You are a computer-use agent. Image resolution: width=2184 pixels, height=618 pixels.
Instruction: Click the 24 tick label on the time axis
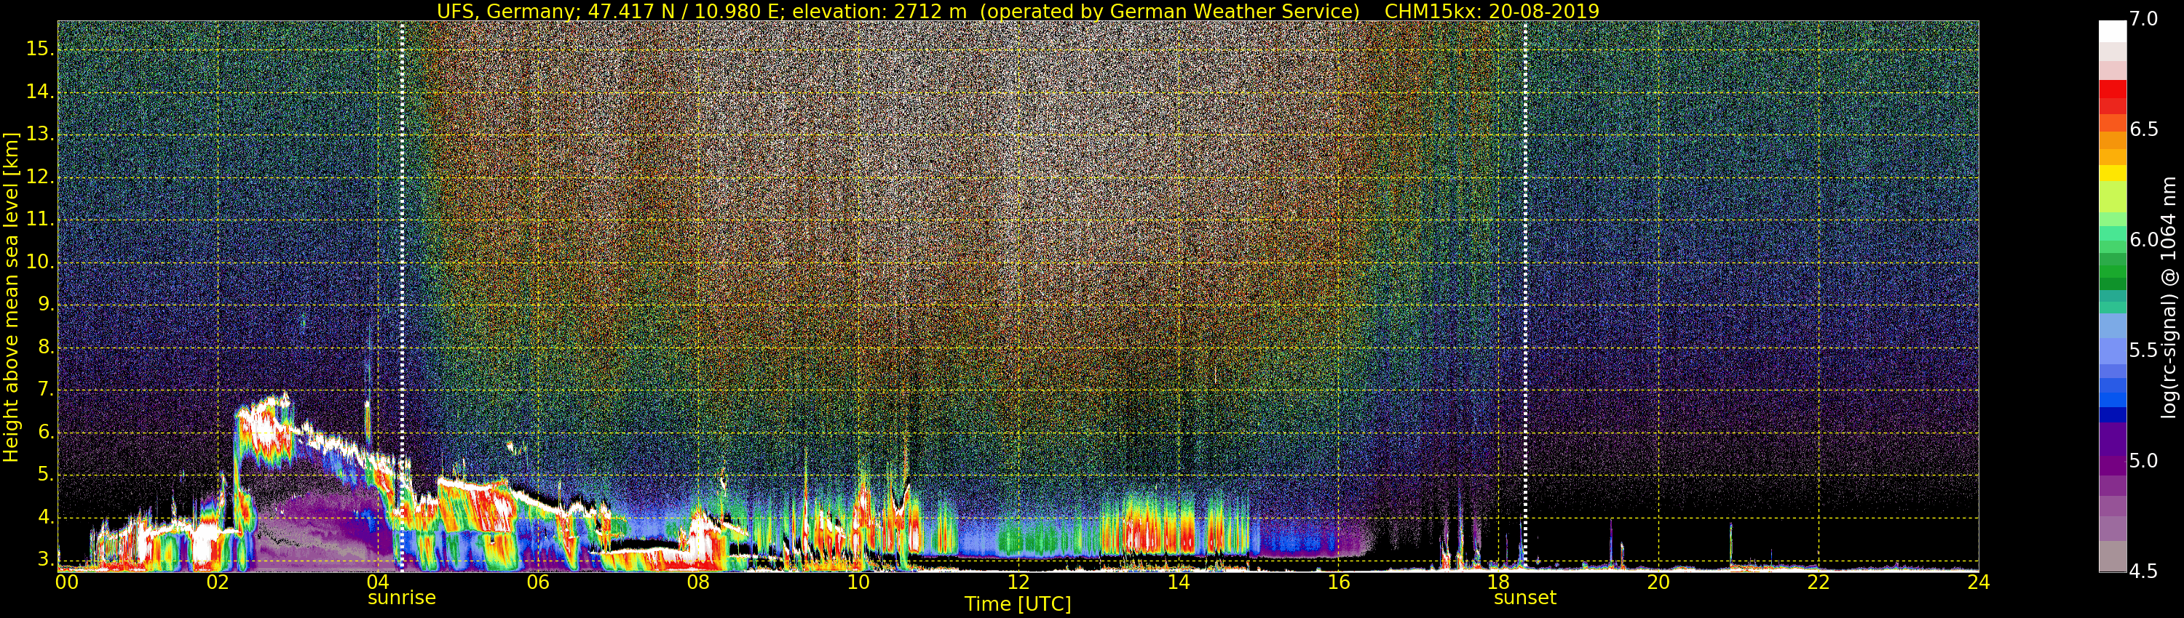1978,582
